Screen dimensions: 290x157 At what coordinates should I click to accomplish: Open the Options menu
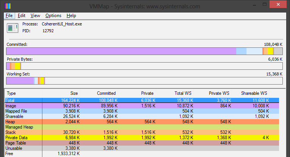pyautogui.click(x=53, y=16)
